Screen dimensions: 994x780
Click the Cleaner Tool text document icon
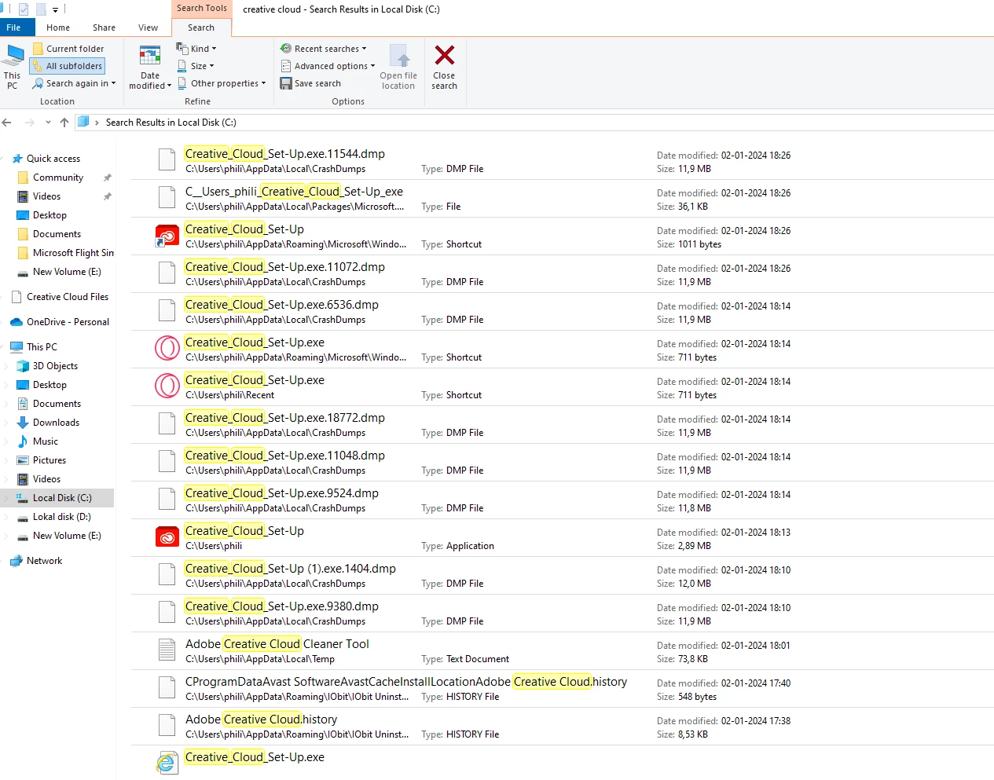tap(167, 650)
